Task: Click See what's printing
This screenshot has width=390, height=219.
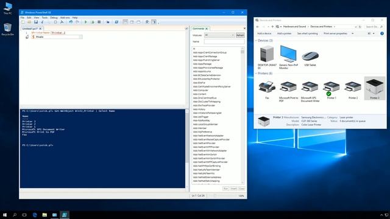Action: click(307, 33)
